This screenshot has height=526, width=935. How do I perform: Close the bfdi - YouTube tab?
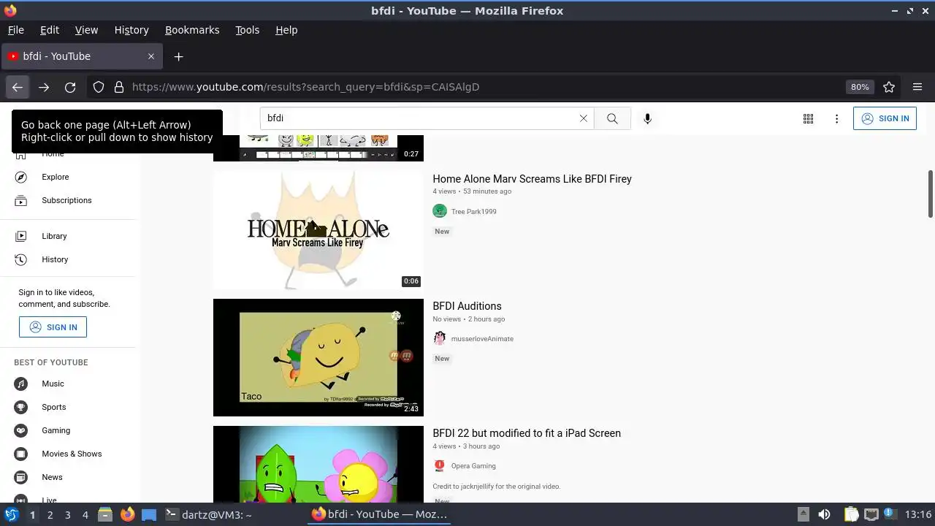click(151, 56)
